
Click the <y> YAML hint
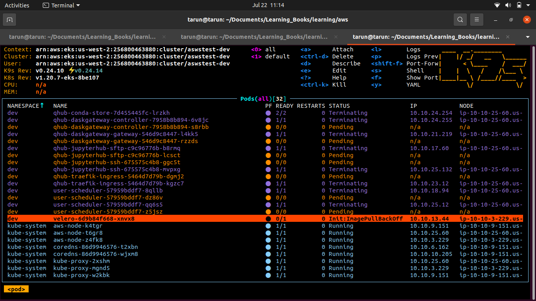coord(396,85)
